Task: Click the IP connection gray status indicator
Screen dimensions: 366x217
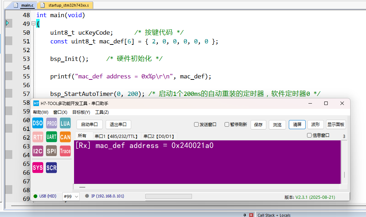Action: [87, 196]
